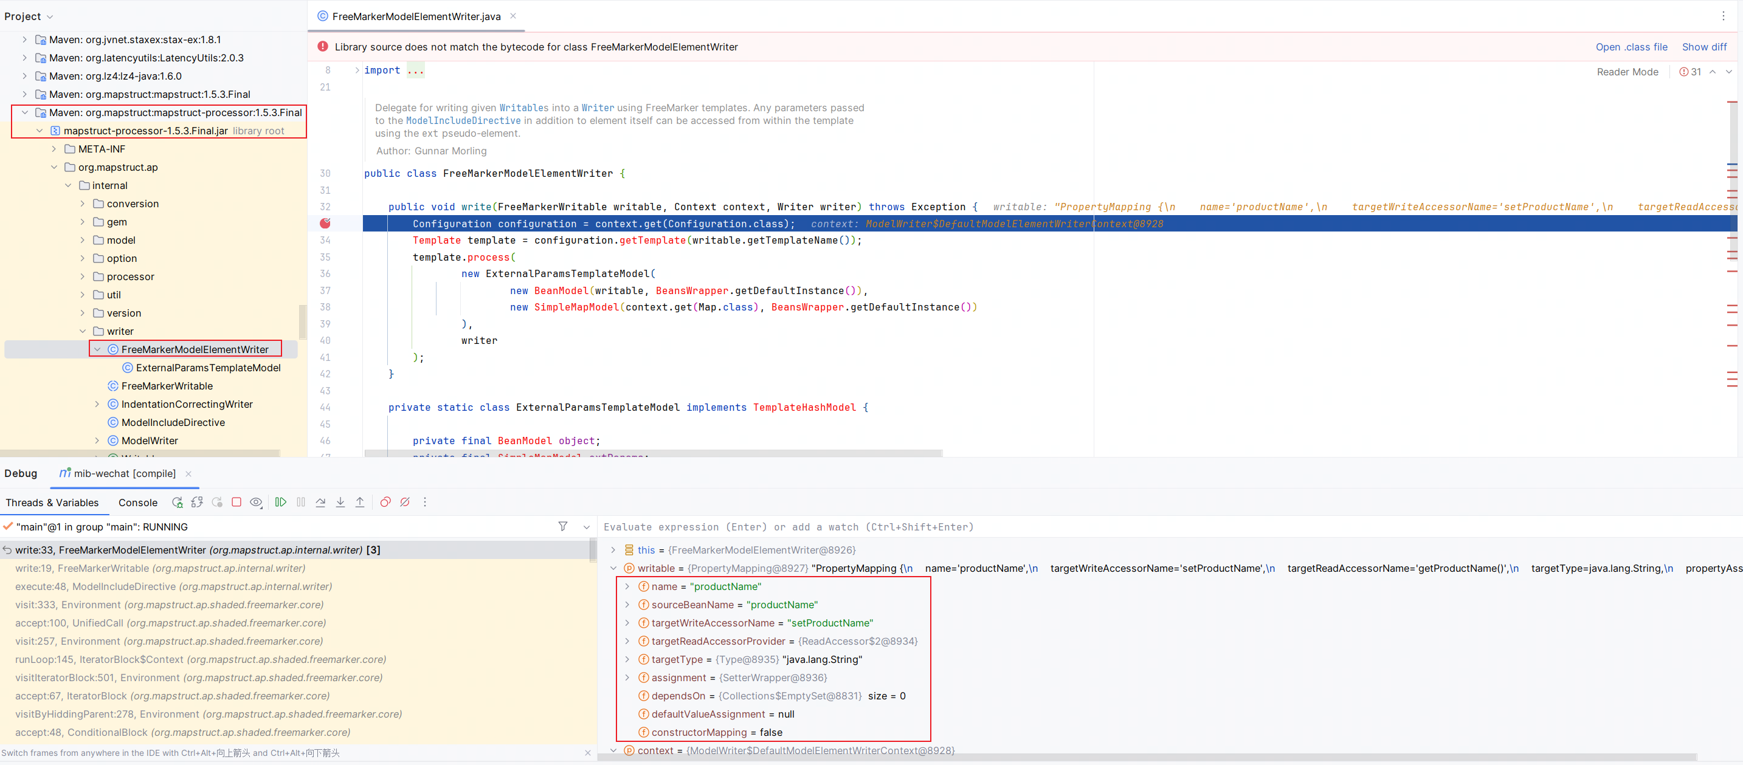Viewport: 1743px width, 765px height.
Task: Expand the conversion folder node
Action: 83,204
